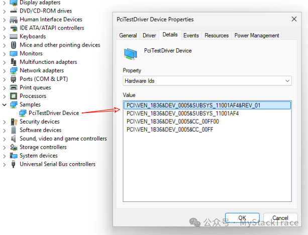This screenshot has height=235, width=308.
Task: Click the Print queues printer icon
Action: click(x=14, y=87)
